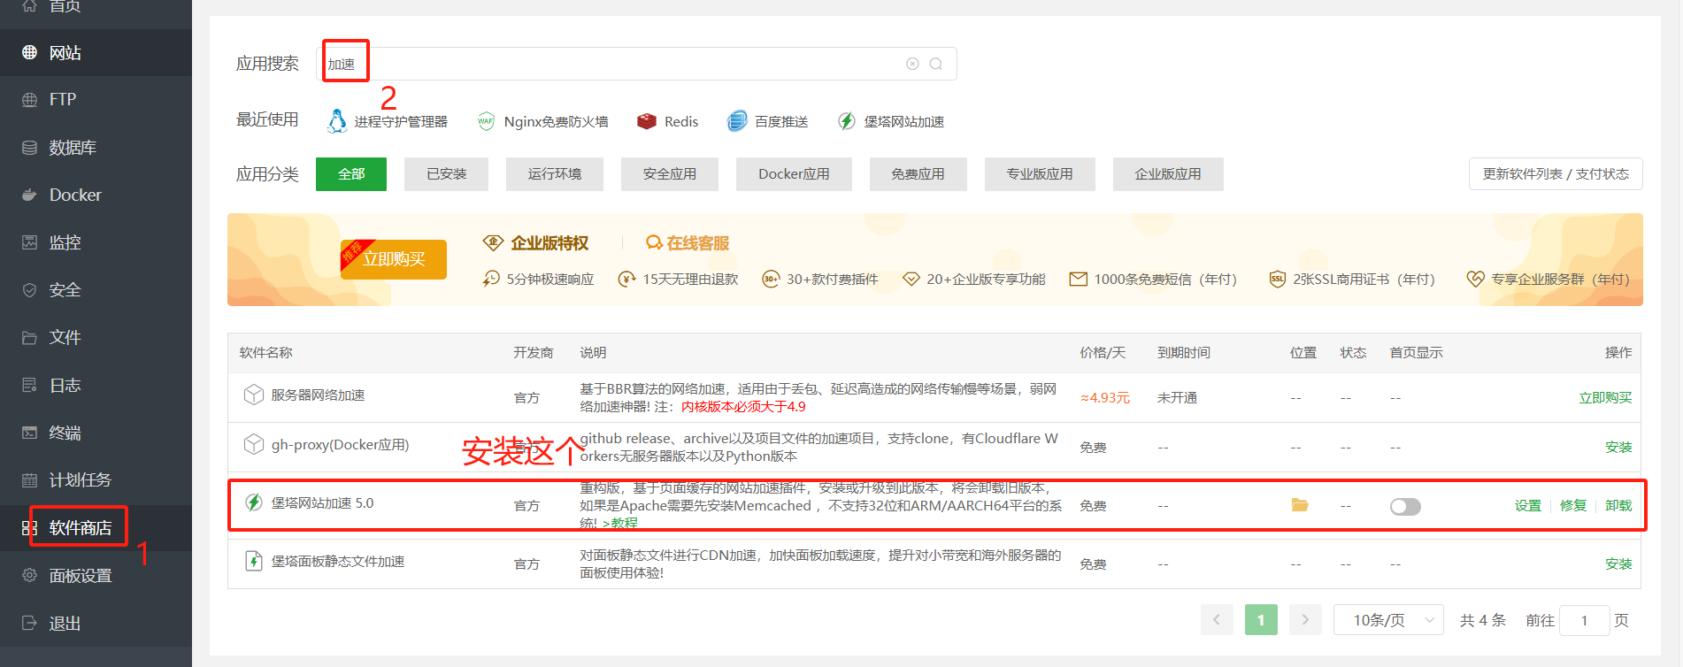Focus the 应用搜索 input field
The width and height of the screenshot is (1683, 667).
636,64
